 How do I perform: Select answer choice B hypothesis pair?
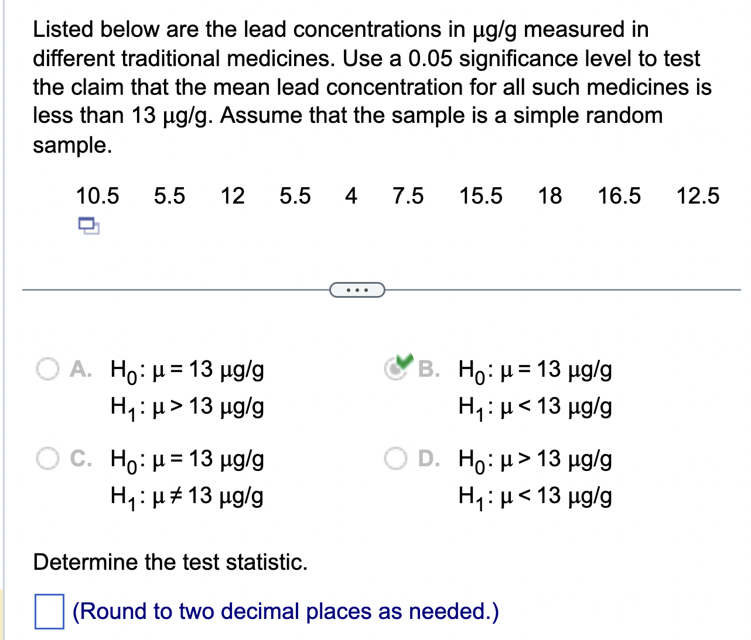click(396, 369)
